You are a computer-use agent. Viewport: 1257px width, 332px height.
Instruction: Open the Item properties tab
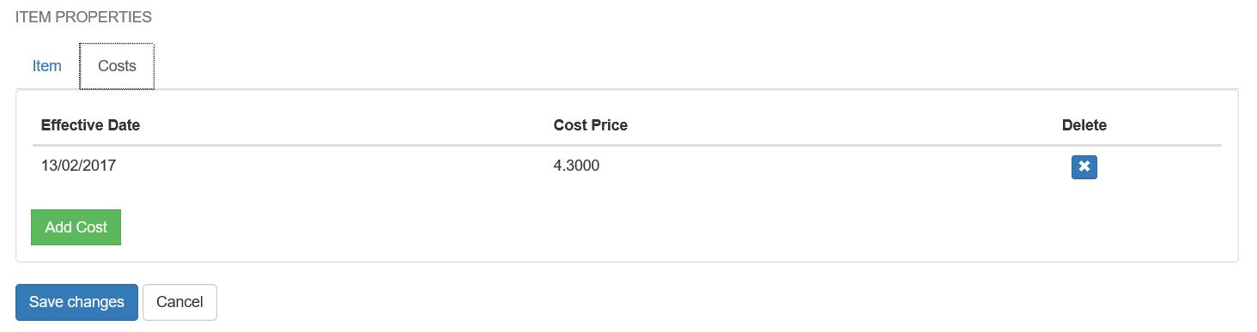click(x=47, y=66)
